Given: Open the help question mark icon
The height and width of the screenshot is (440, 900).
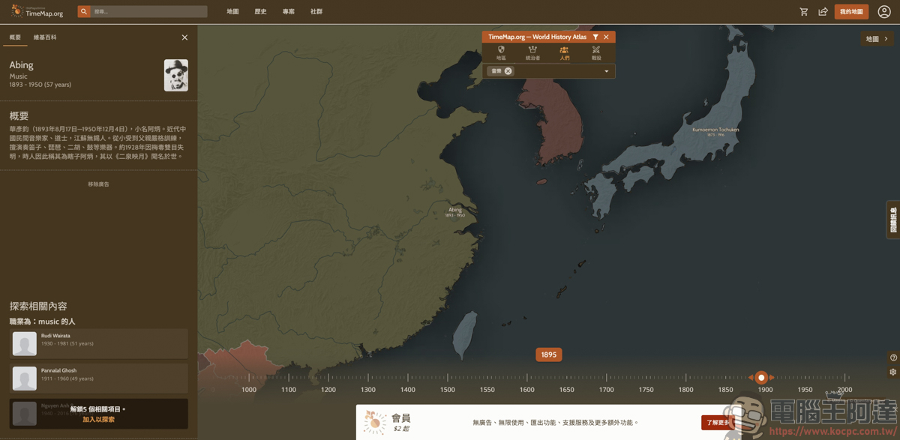Looking at the screenshot, I should 892,358.
